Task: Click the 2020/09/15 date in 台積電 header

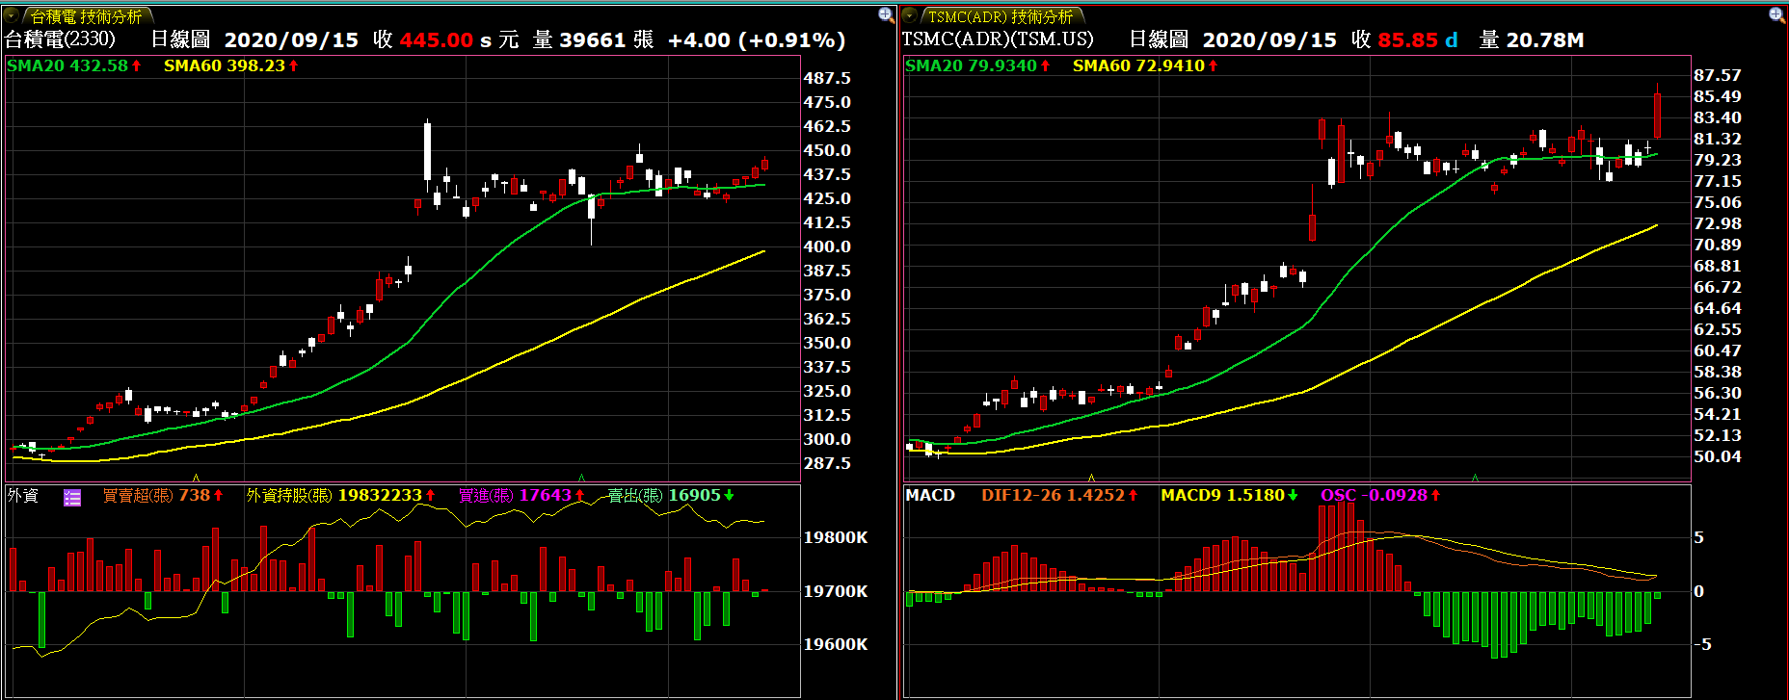Action: click(291, 40)
